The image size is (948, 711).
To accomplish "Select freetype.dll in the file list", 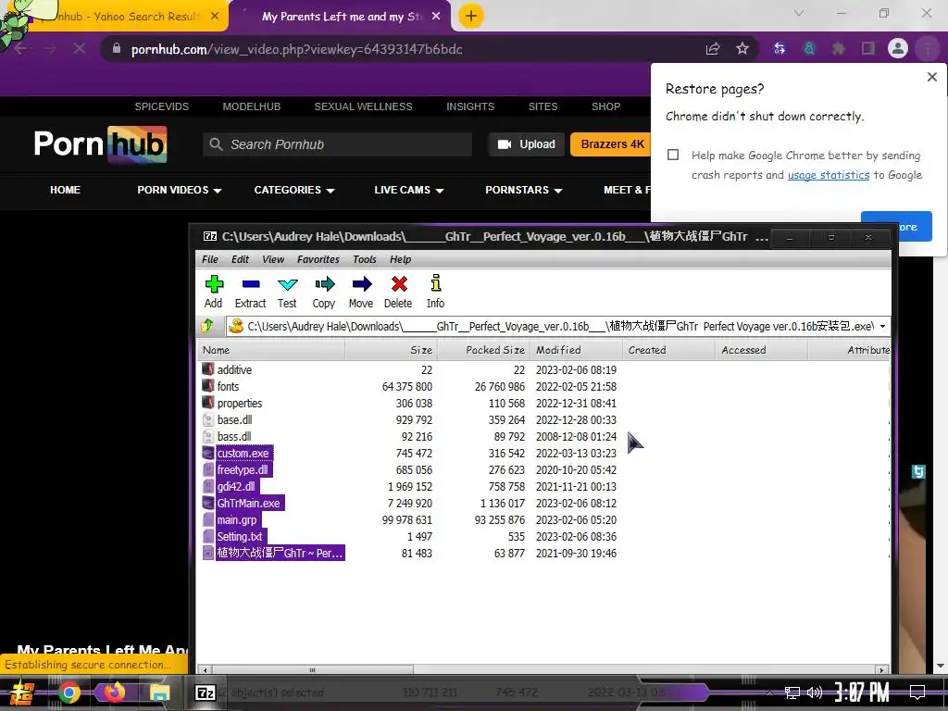I will (243, 469).
